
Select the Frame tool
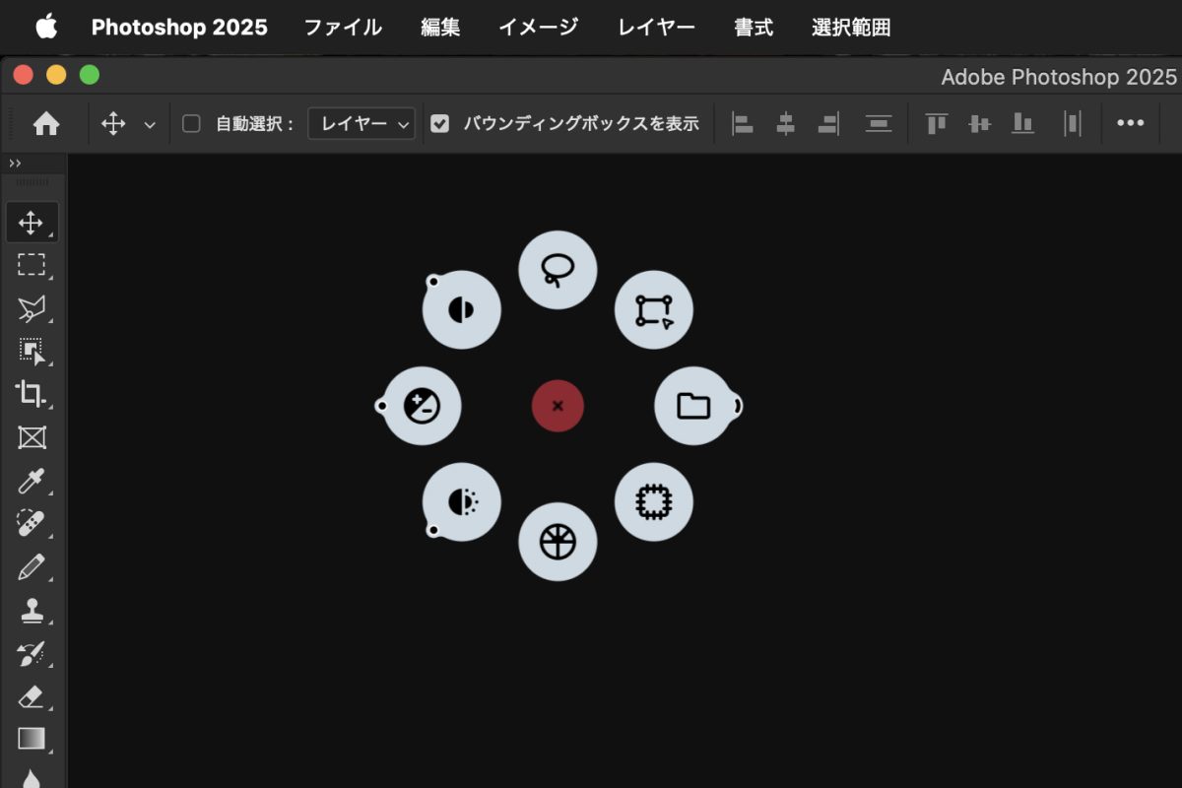click(32, 437)
